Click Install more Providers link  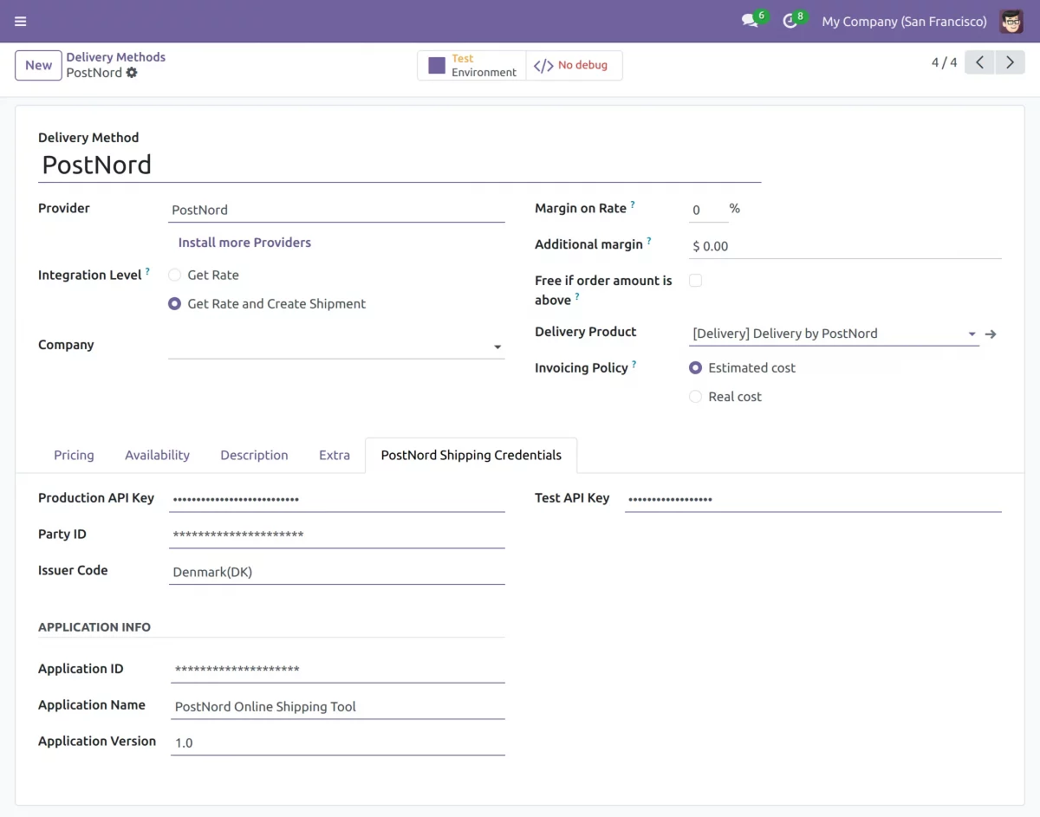[244, 243]
